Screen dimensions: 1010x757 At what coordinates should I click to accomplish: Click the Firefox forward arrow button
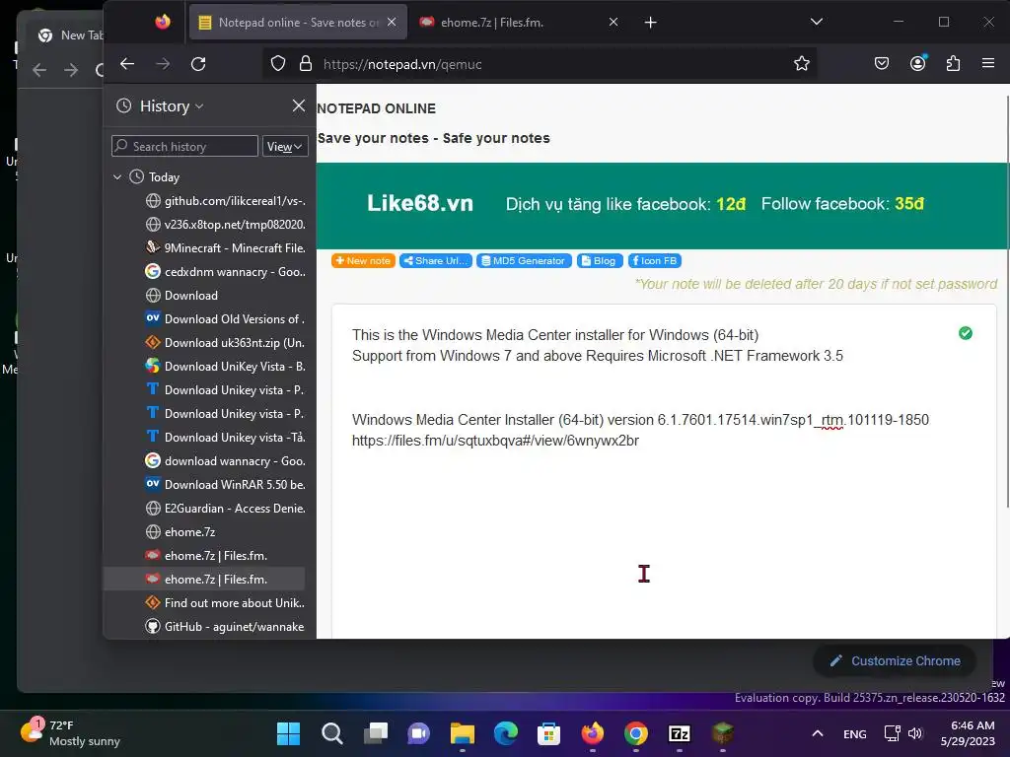pos(163,64)
